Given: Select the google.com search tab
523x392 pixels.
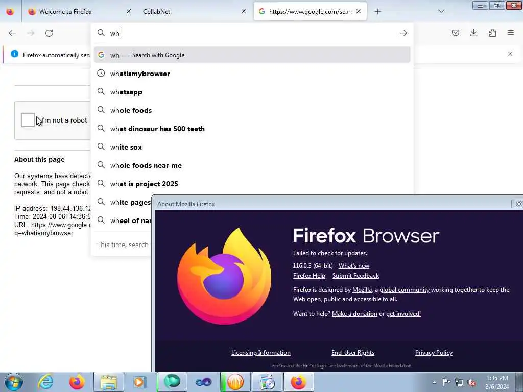Looking at the screenshot, I should 310,12.
